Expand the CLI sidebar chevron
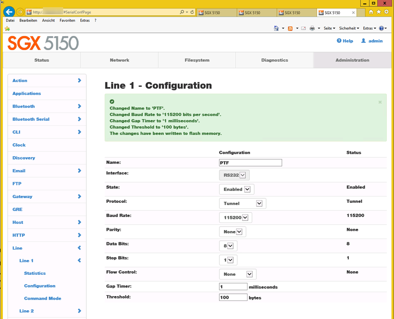Screen dimensions: 394x319 click(x=80, y=132)
